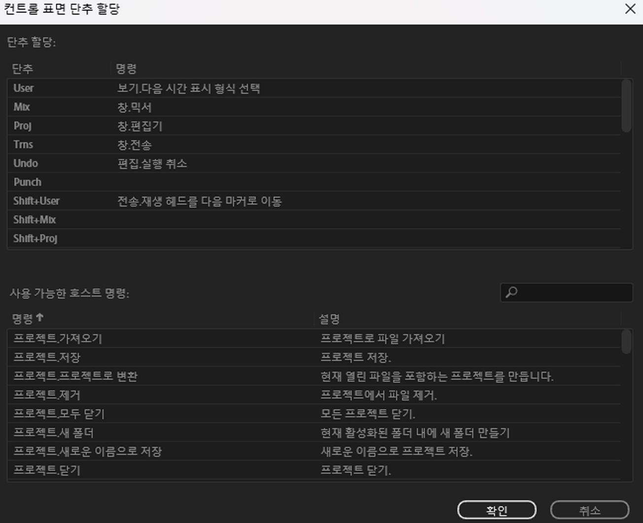Viewport: 643px width, 523px height.
Task: Select the Shift+User row
Action: [314, 201]
